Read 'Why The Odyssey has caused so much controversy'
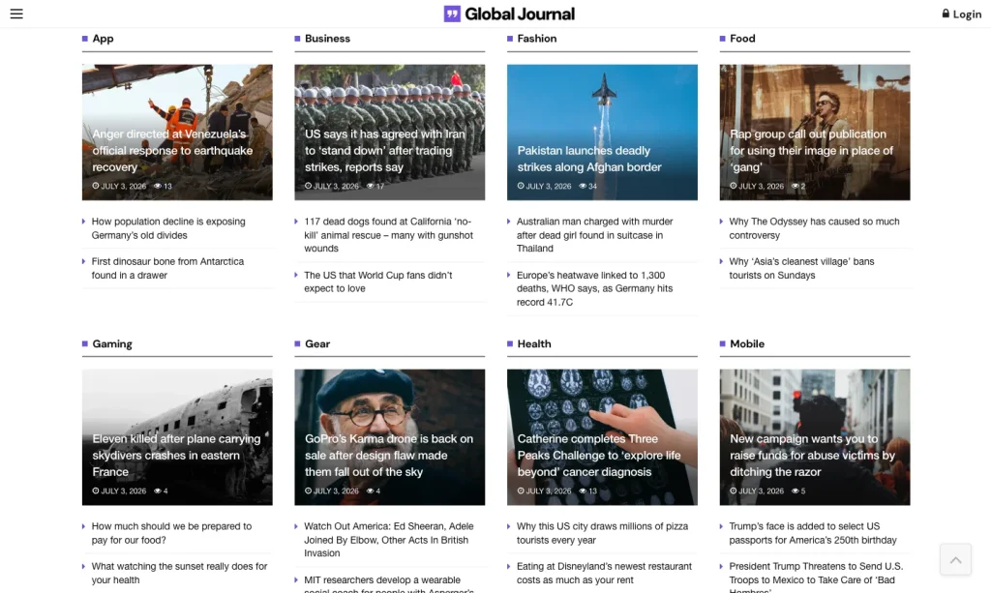This screenshot has width=991, height=593. [x=814, y=228]
